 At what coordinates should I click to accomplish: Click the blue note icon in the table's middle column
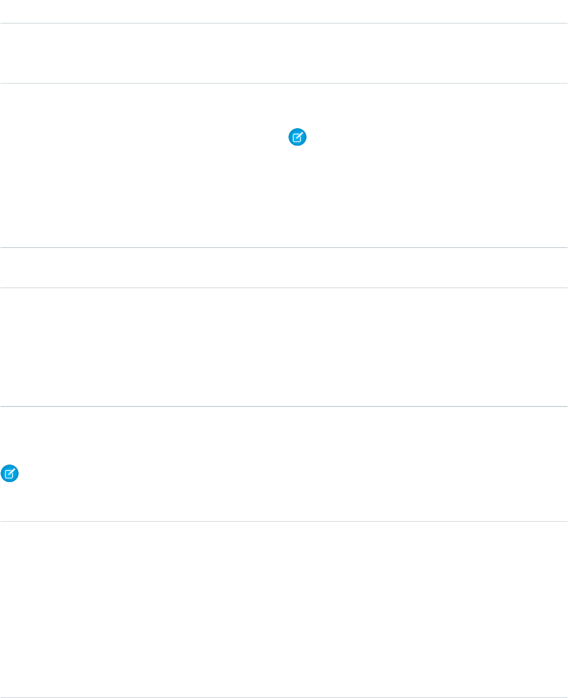[x=298, y=137]
